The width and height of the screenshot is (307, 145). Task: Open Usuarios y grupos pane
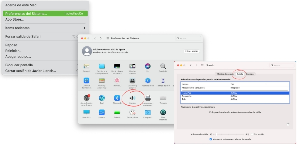132,81
